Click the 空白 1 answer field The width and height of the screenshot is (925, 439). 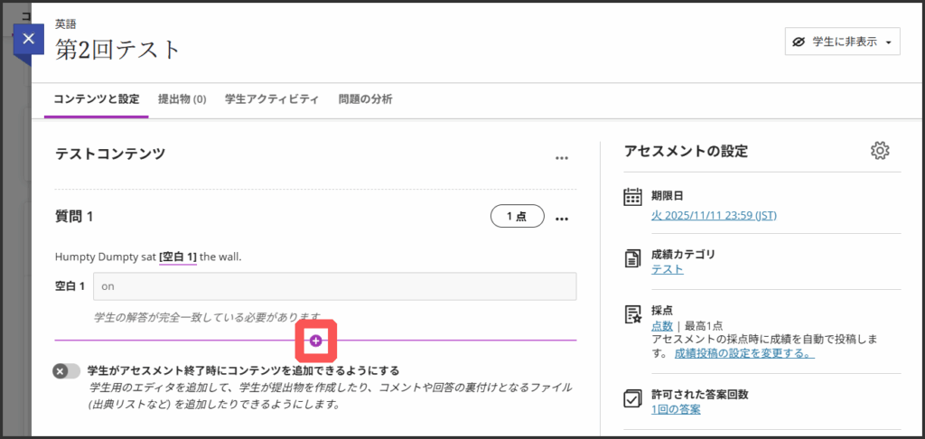334,285
